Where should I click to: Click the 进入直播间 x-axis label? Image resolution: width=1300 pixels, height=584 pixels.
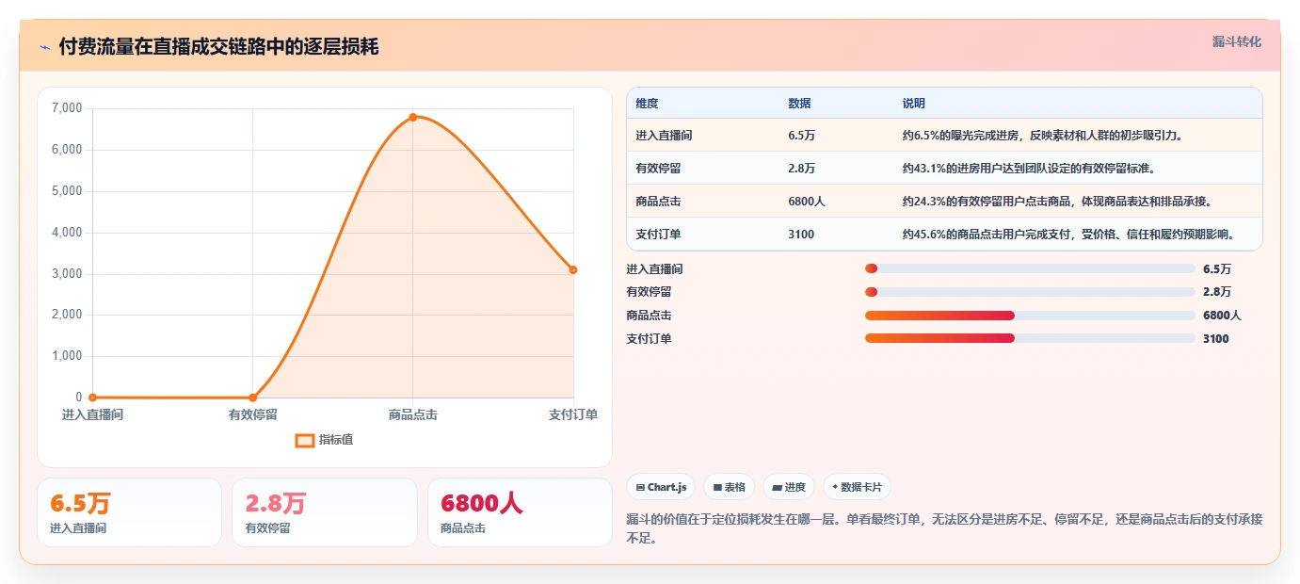tap(92, 414)
